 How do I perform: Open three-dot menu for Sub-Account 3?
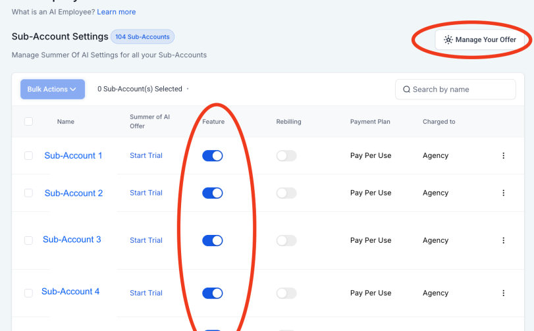[504, 240]
